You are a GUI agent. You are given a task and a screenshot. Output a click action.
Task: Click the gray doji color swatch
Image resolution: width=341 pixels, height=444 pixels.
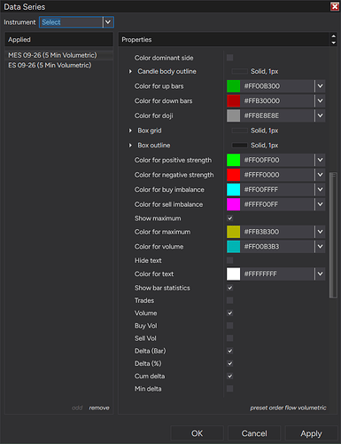pyautogui.click(x=233, y=115)
